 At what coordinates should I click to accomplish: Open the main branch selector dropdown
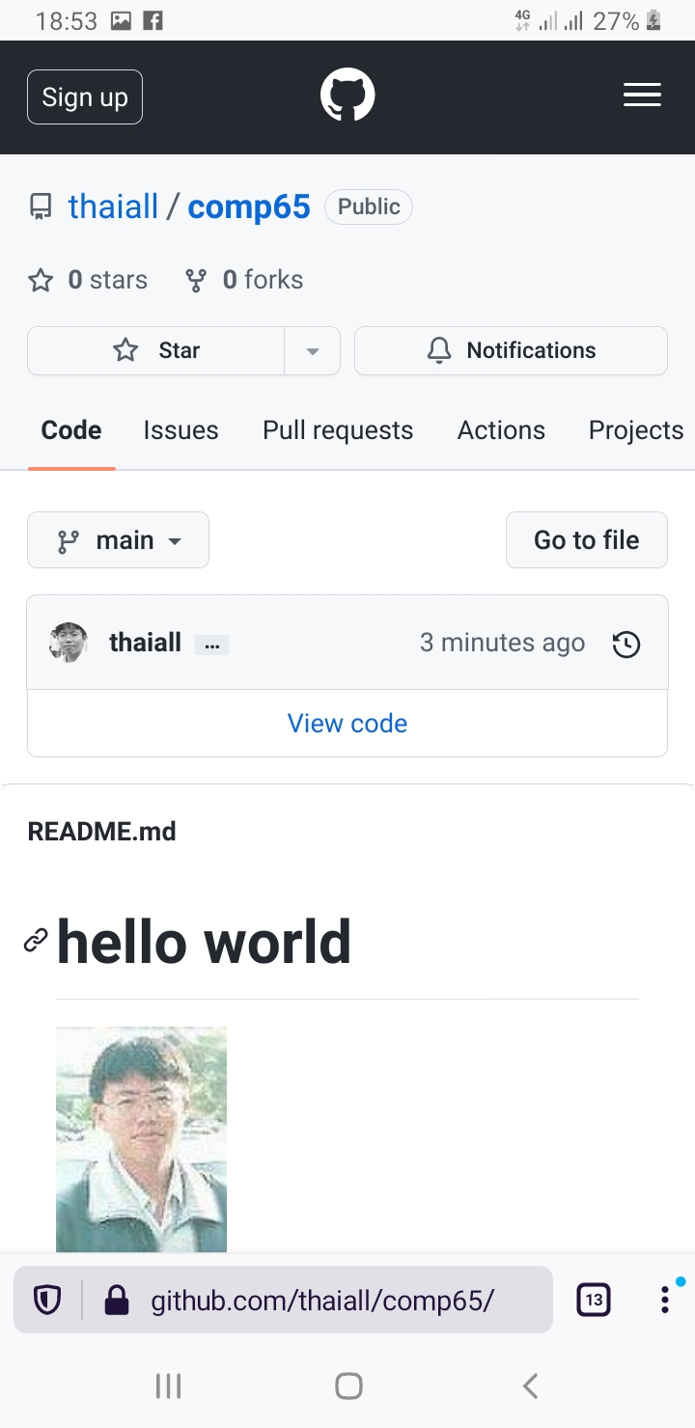pyautogui.click(x=118, y=540)
